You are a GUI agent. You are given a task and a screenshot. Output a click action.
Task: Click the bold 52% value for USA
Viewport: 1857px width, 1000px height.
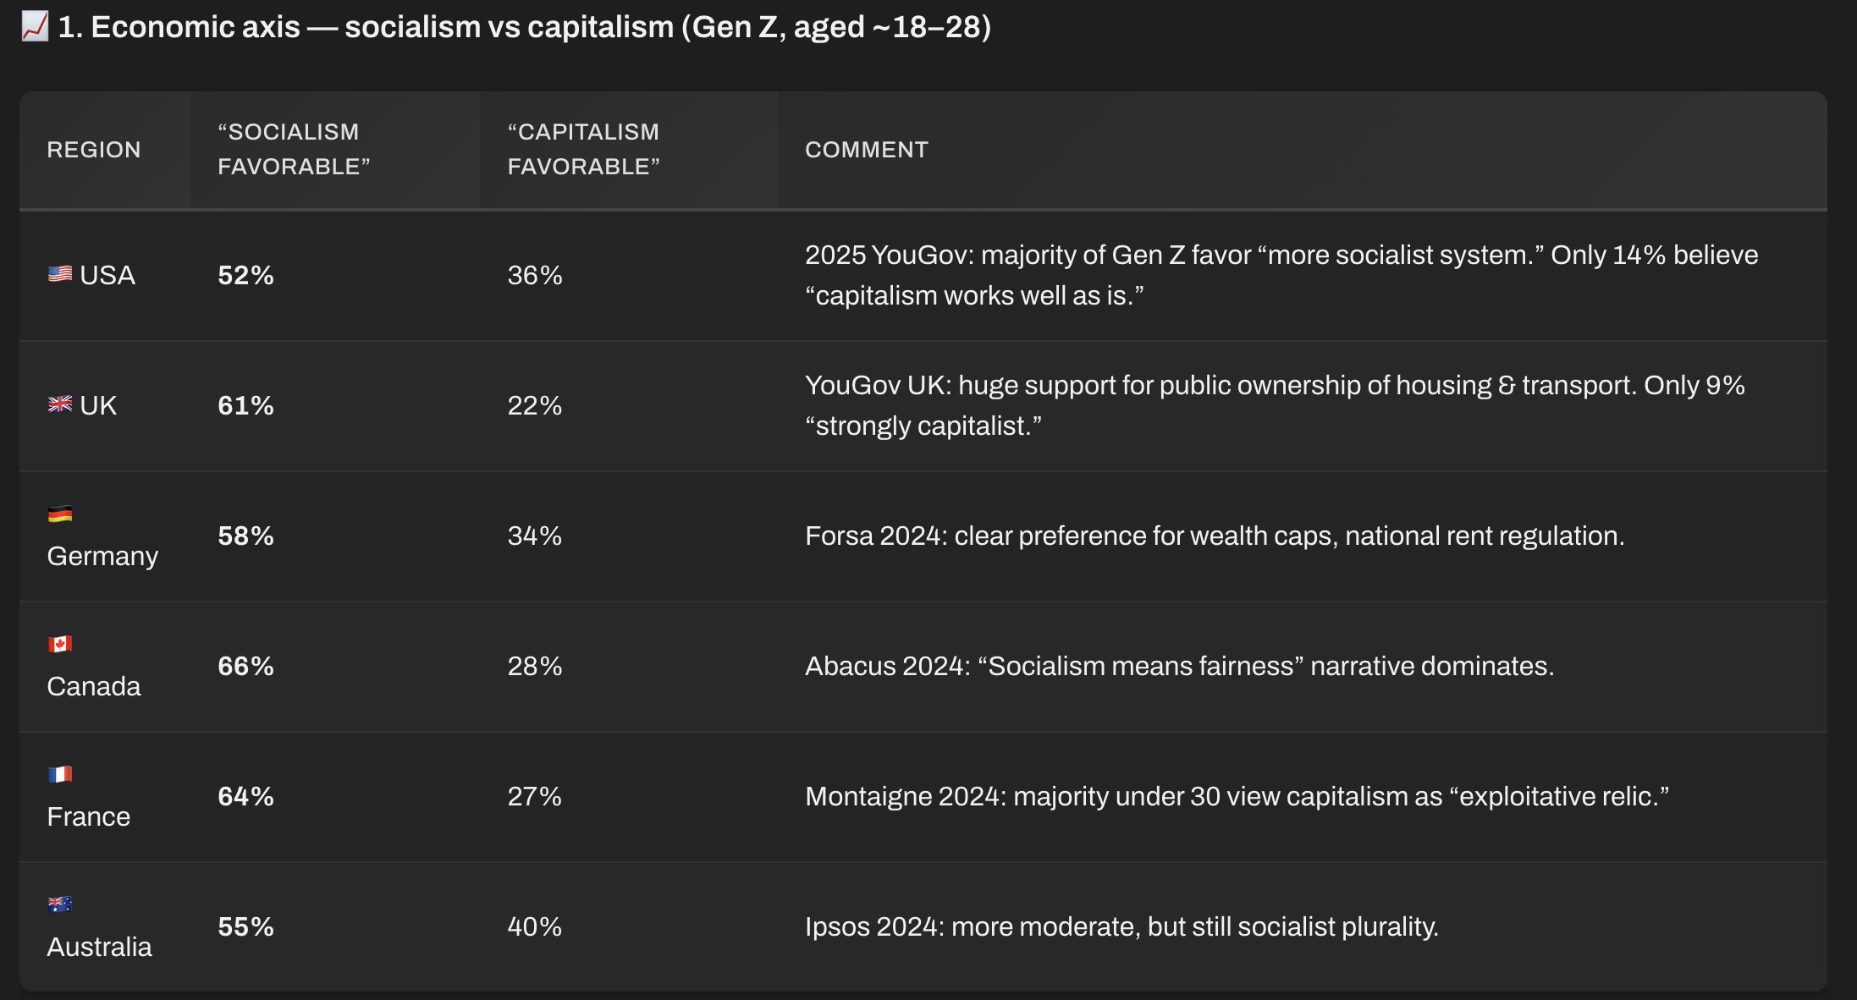245,275
